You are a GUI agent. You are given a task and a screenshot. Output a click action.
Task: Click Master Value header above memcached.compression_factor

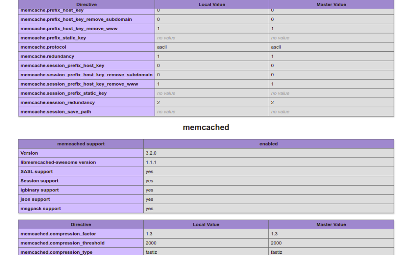pyautogui.click(x=331, y=225)
